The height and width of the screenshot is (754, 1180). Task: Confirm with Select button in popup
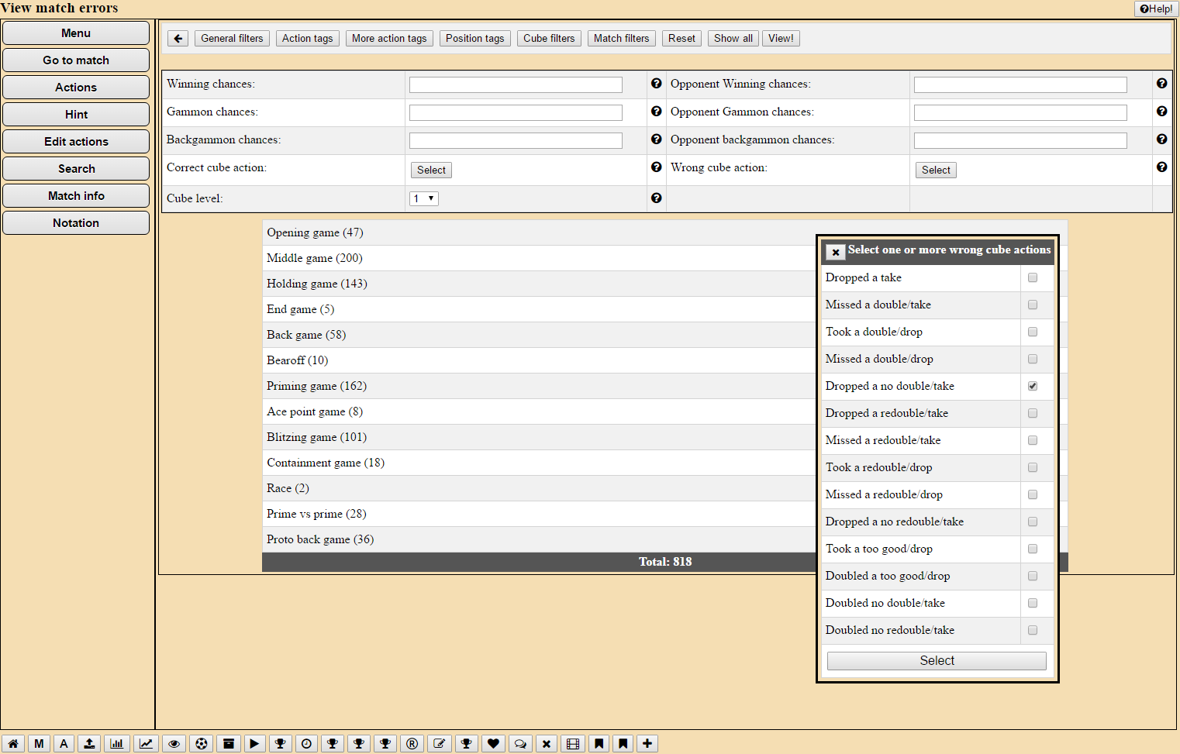937,661
